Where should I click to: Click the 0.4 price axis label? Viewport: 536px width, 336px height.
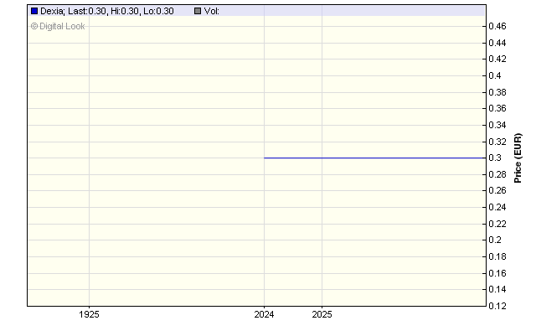pyautogui.click(x=495, y=75)
